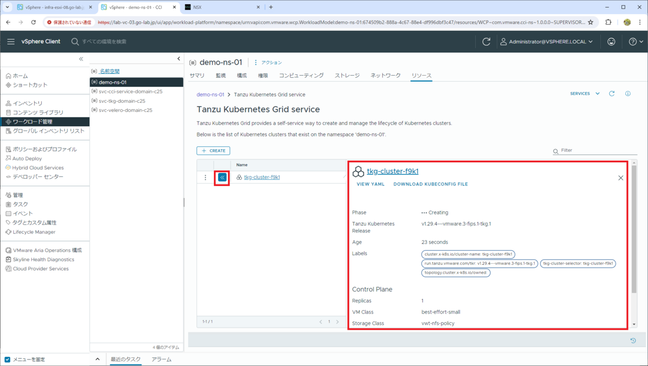Open the hamburger menu next to vSphere Client
Viewport: 648px width, 366px height.
pyautogui.click(x=11, y=41)
